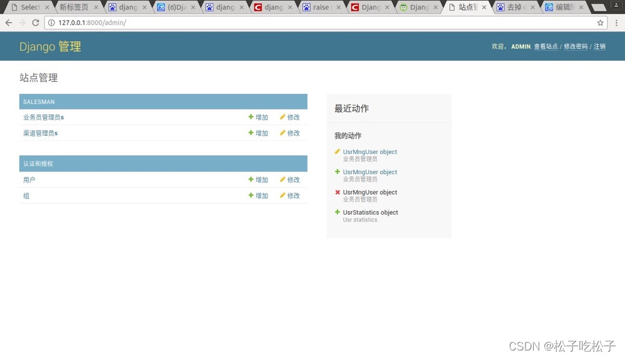Image resolution: width=625 pixels, height=358 pixels.
Task: Click the 最近动作 heading
Action: (351, 108)
